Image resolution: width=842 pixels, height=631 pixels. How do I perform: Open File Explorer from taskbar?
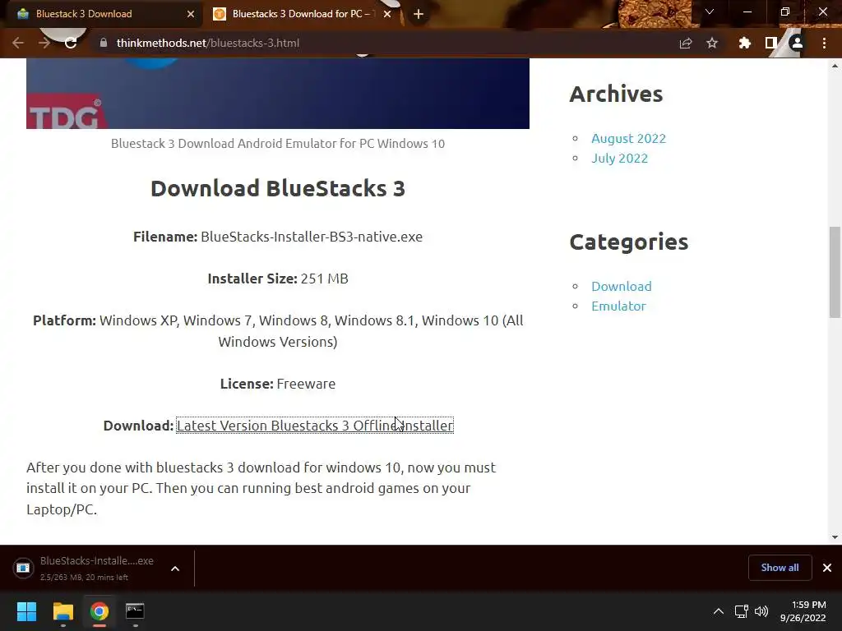tap(62, 611)
